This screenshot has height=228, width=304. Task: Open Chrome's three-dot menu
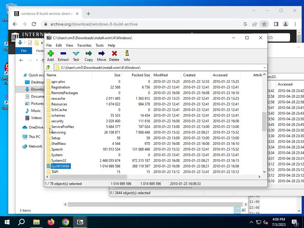(295, 24)
